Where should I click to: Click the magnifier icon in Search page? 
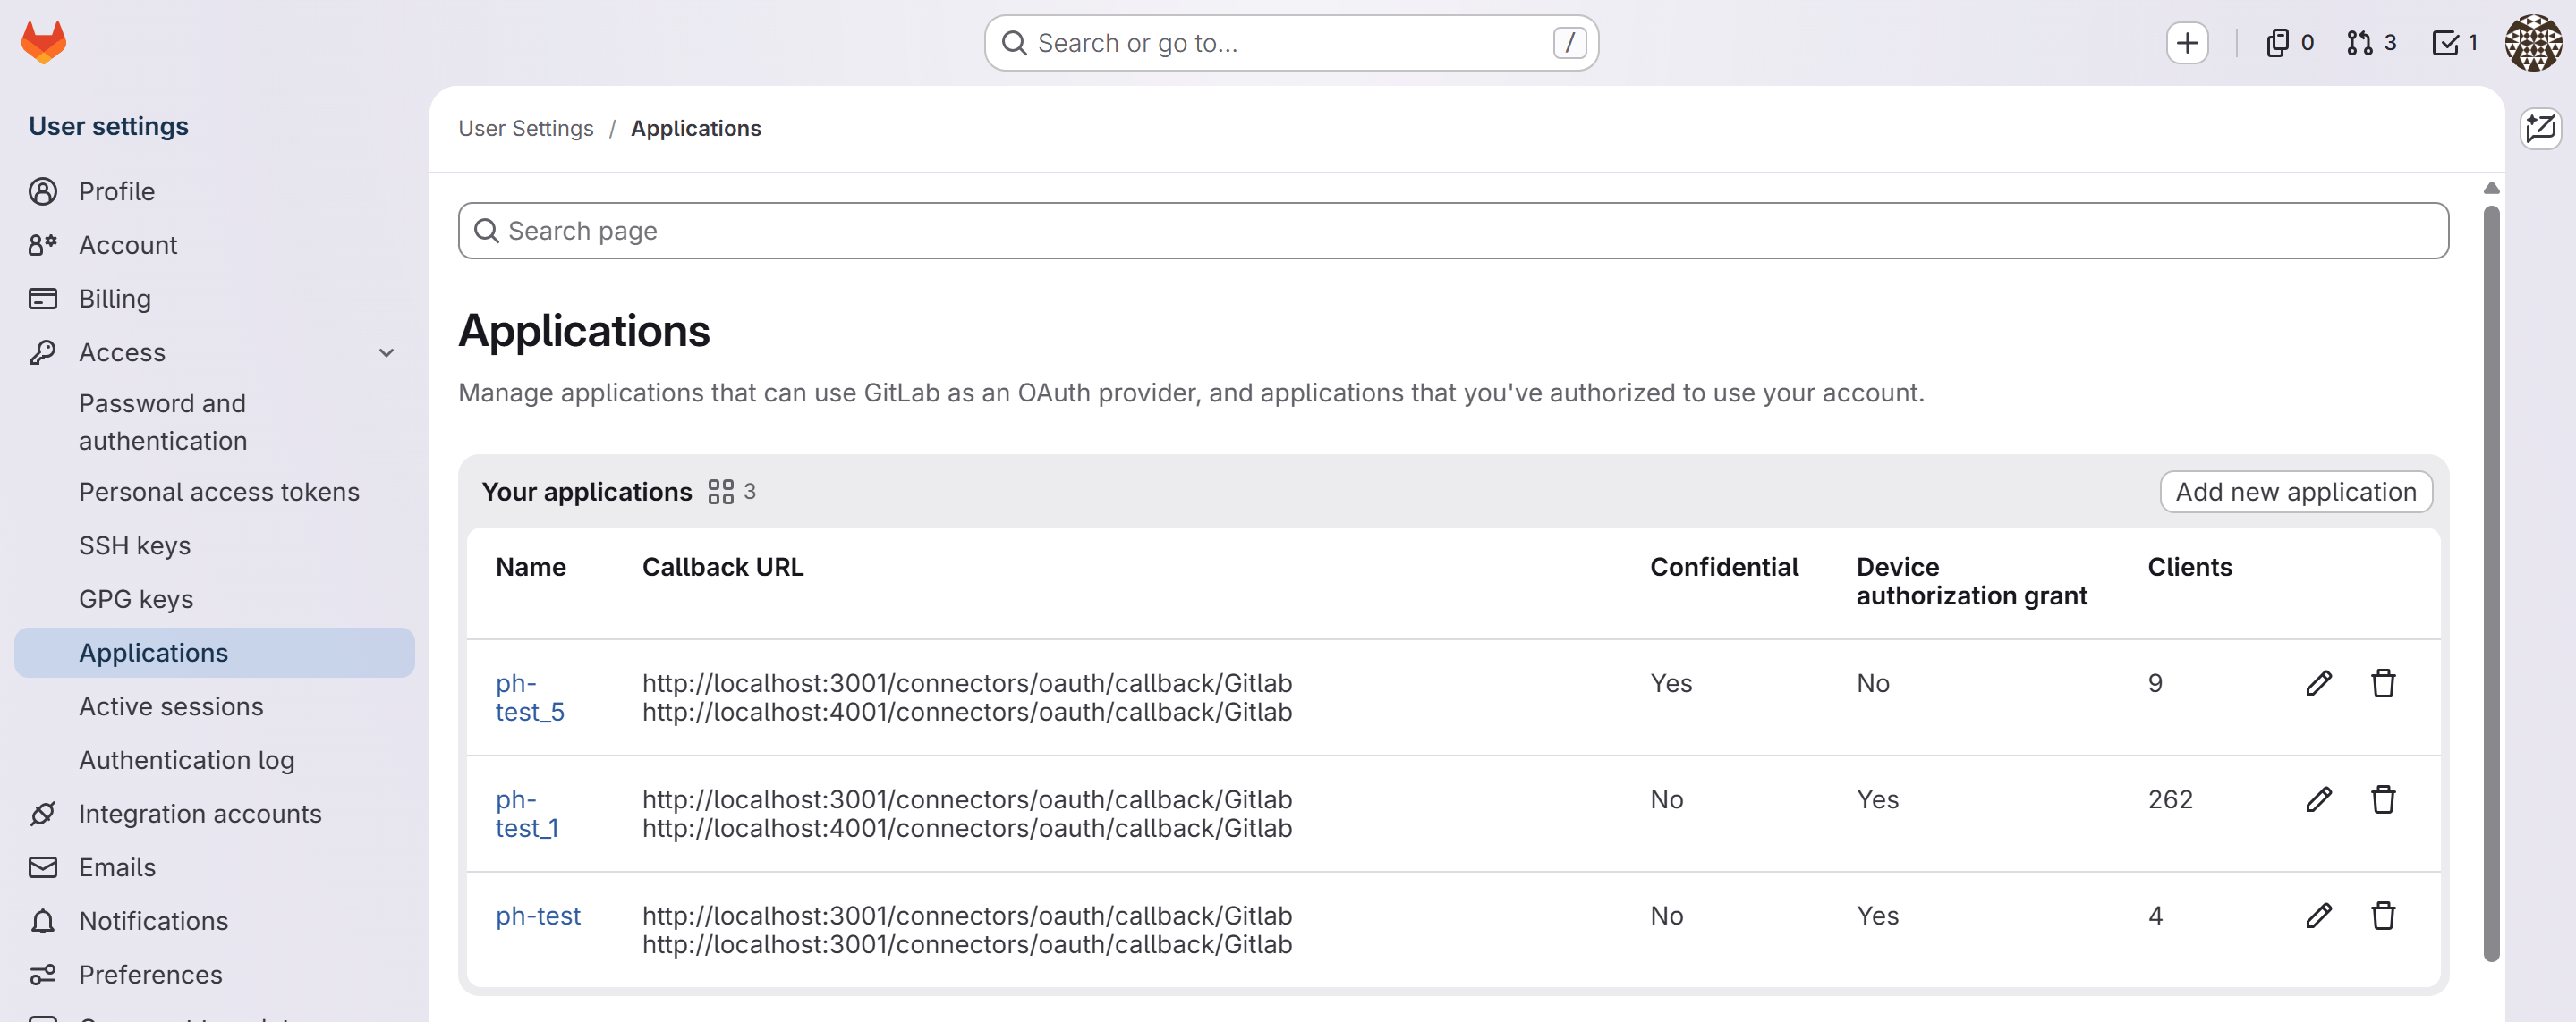click(486, 231)
